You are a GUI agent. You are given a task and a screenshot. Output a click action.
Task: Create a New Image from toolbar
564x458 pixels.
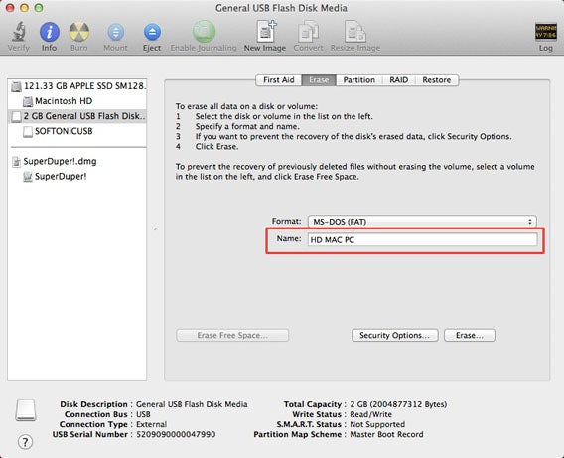pos(265,31)
